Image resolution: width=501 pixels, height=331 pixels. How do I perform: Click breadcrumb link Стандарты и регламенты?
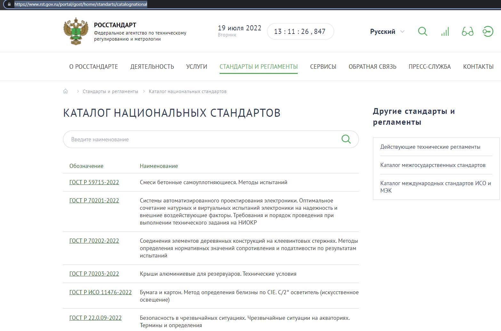[110, 91]
